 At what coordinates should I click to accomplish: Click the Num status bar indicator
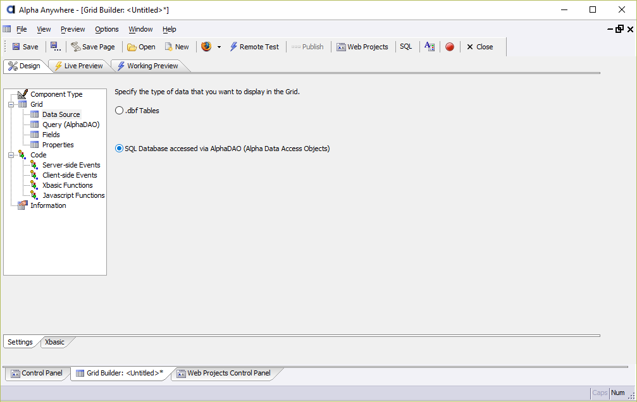pyautogui.click(x=618, y=393)
